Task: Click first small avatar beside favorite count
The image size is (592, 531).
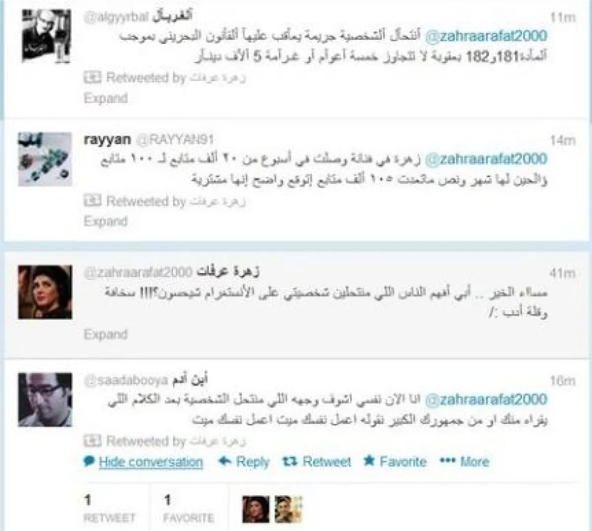Action: tap(256, 509)
